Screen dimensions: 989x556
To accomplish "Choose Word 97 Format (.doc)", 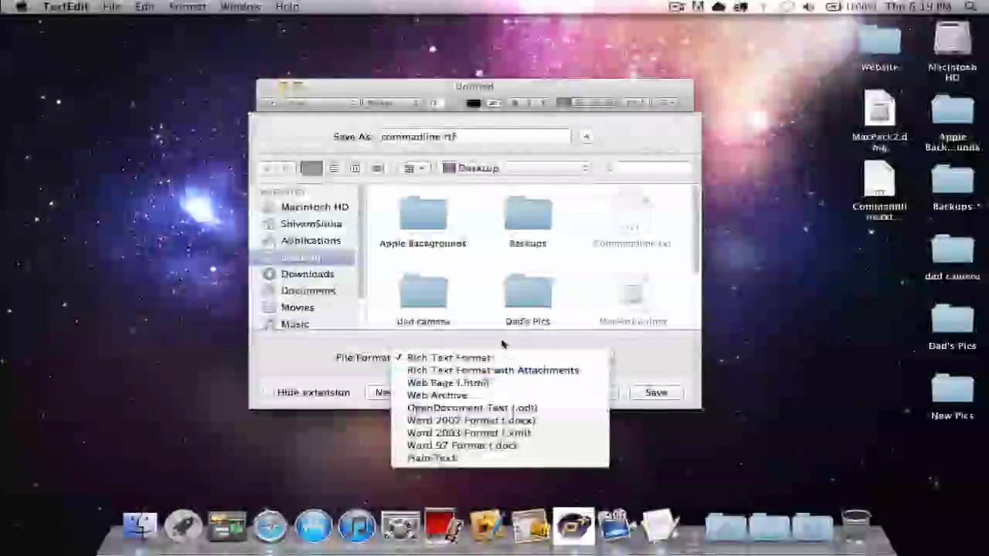I will coord(500,446).
